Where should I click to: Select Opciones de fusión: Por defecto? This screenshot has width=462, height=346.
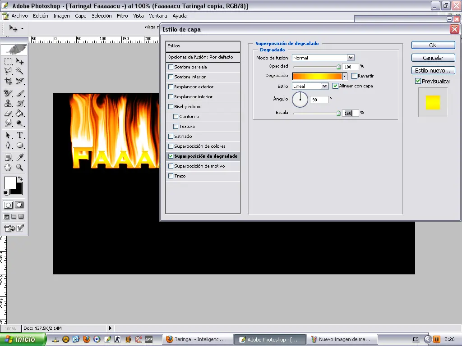pyautogui.click(x=203, y=57)
